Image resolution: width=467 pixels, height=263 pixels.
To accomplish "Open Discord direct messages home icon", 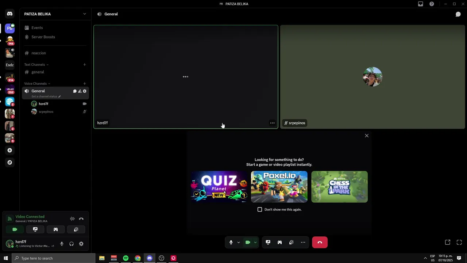I will pos(9,14).
